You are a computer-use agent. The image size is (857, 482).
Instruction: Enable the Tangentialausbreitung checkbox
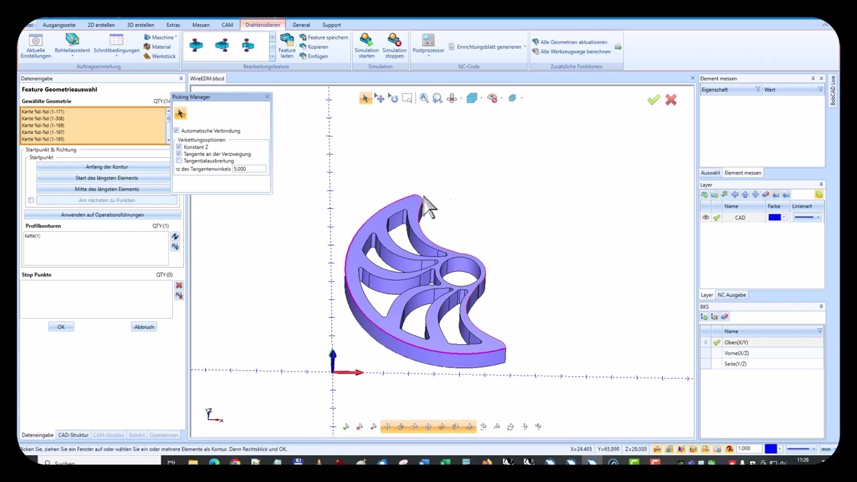point(179,161)
